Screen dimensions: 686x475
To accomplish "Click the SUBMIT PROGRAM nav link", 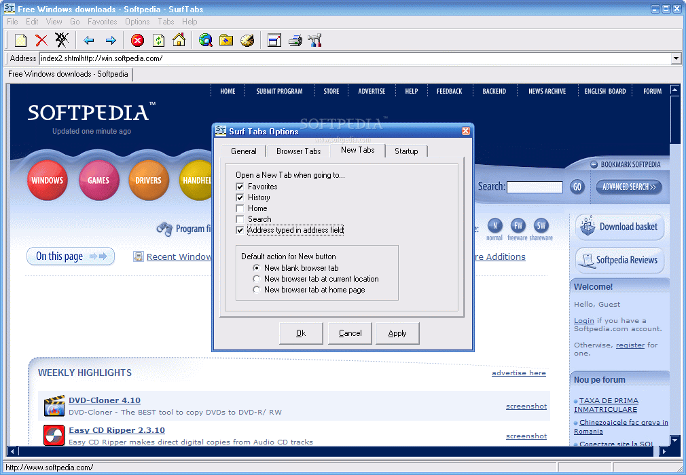I will tap(279, 92).
